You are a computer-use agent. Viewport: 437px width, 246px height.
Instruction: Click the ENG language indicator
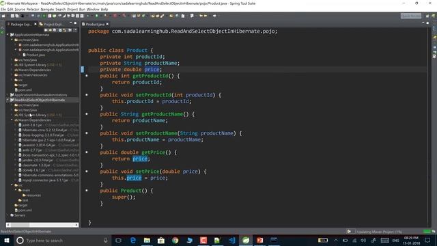395,241
